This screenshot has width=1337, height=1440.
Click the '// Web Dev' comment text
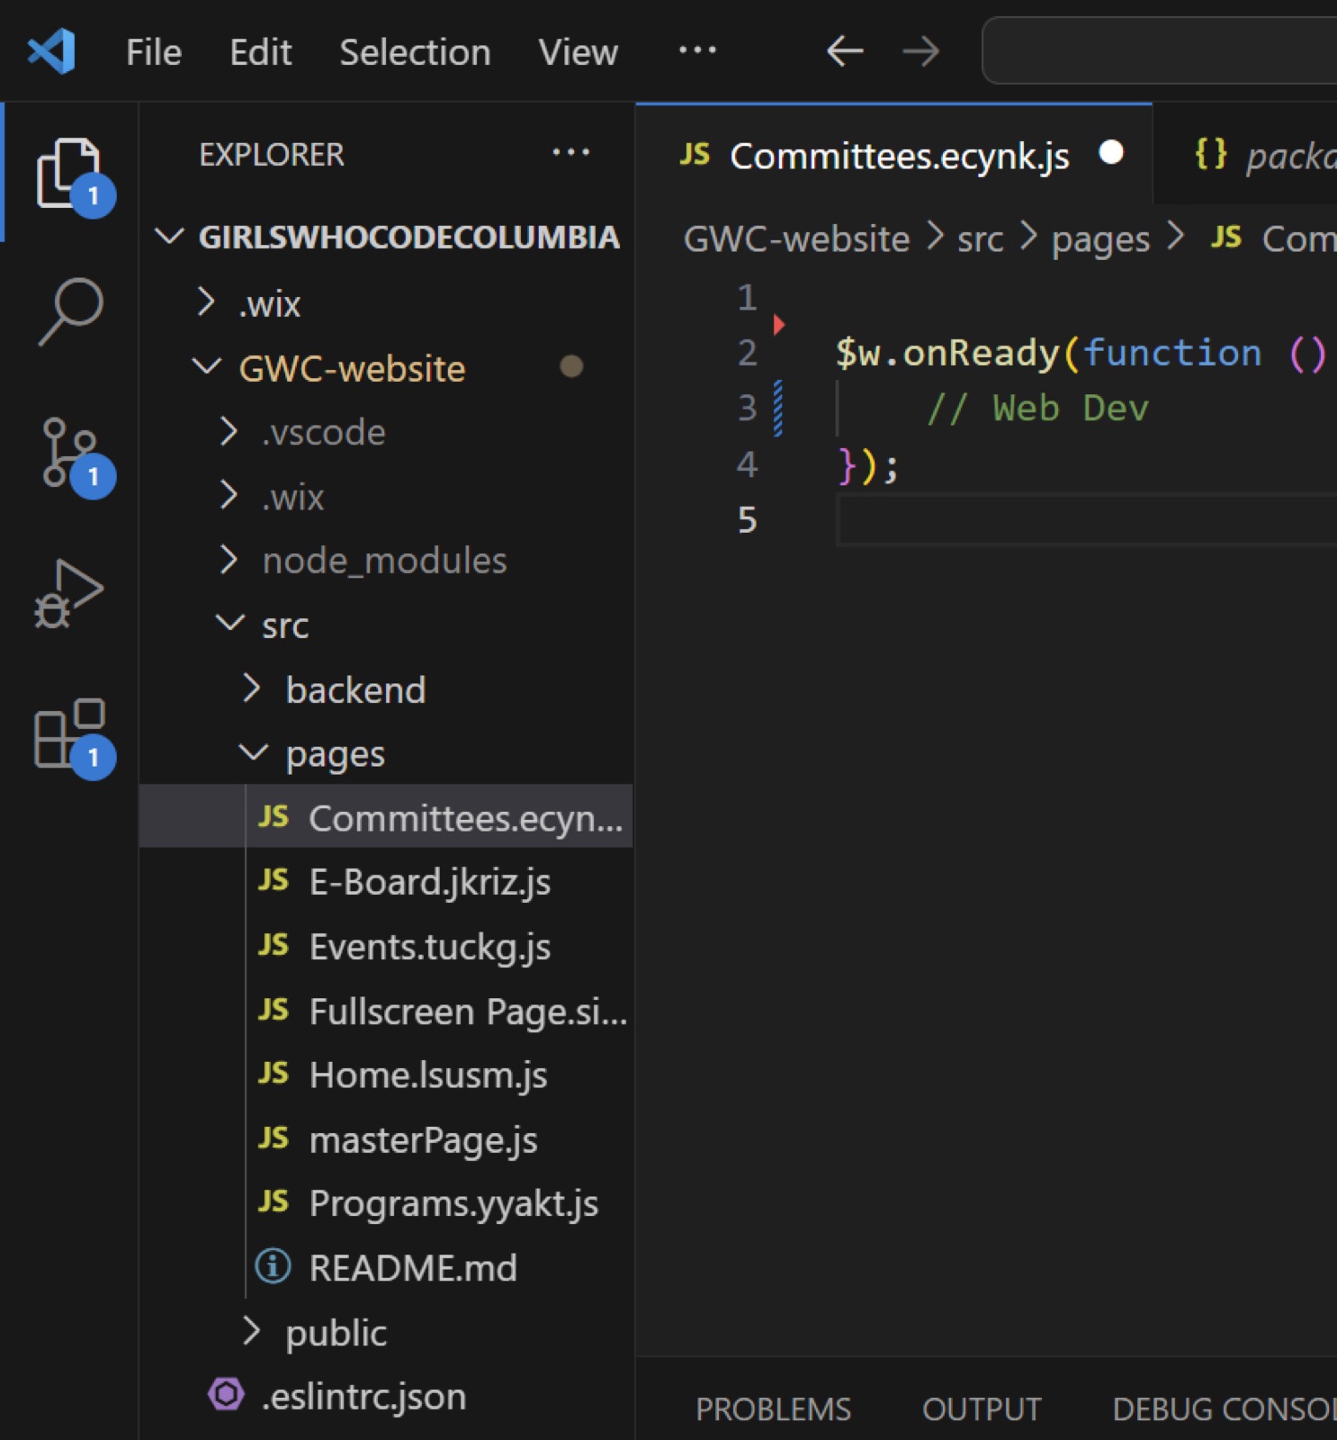click(1037, 408)
